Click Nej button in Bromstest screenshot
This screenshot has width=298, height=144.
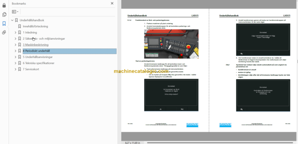[182, 109]
